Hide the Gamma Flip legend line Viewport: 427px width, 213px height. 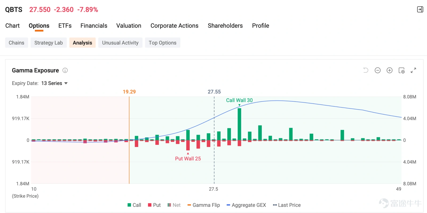click(204, 205)
